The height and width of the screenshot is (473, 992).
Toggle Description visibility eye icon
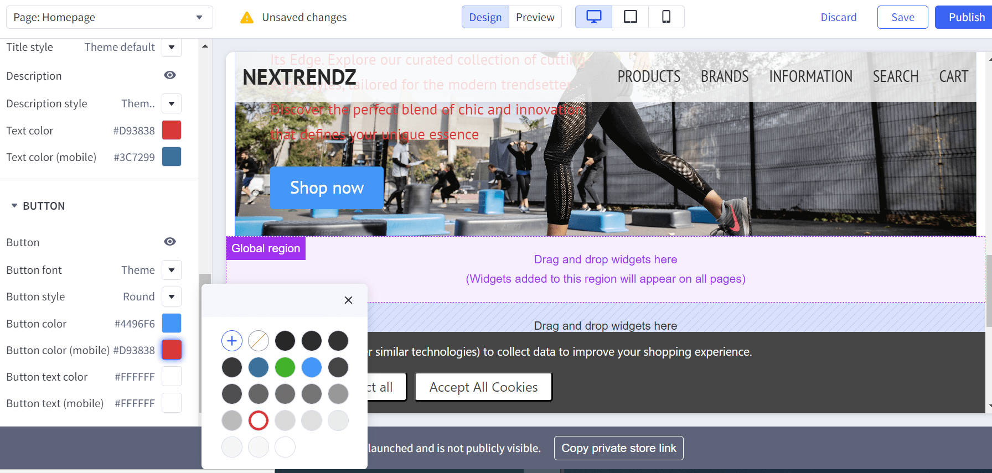(x=170, y=75)
